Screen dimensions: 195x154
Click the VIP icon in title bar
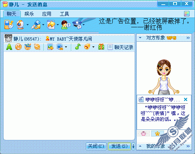(5, 4)
